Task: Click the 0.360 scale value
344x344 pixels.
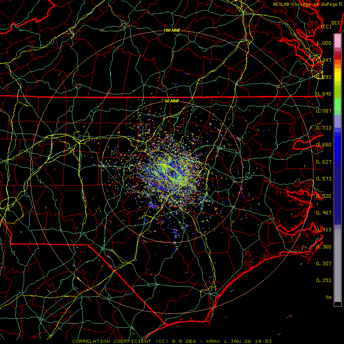Action: click(x=324, y=247)
